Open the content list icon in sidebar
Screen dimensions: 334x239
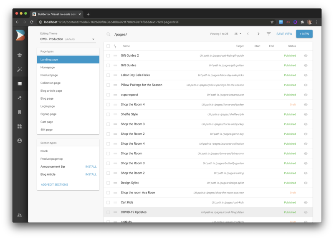[x=20, y=84]
